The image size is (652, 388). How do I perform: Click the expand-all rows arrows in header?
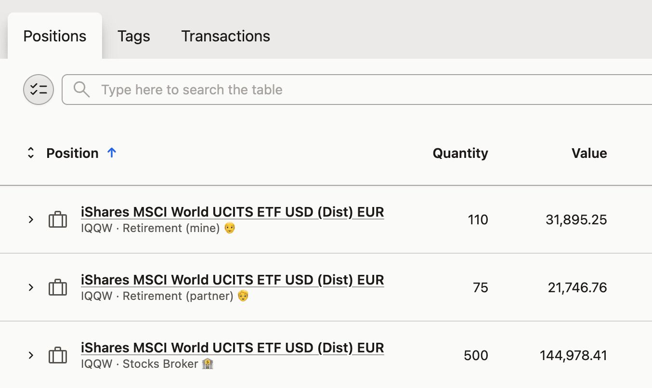click(x=31, y=153)
